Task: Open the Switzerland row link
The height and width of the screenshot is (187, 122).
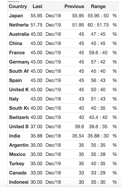Action: pos(19,117)
